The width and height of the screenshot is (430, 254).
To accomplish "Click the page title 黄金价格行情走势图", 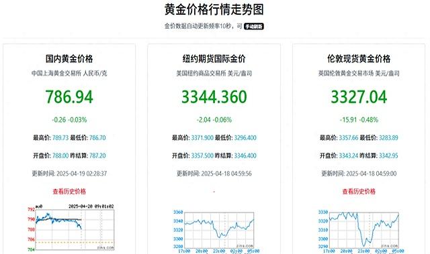I will [214, 9].
